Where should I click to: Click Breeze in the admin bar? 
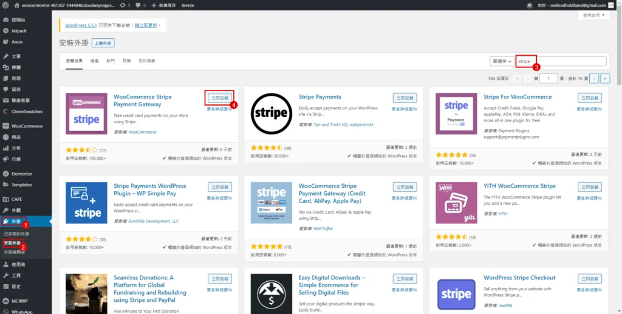tap(188, 5)
